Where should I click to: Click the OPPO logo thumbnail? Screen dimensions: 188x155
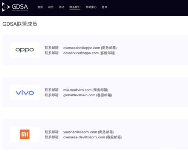pos(24,50)
